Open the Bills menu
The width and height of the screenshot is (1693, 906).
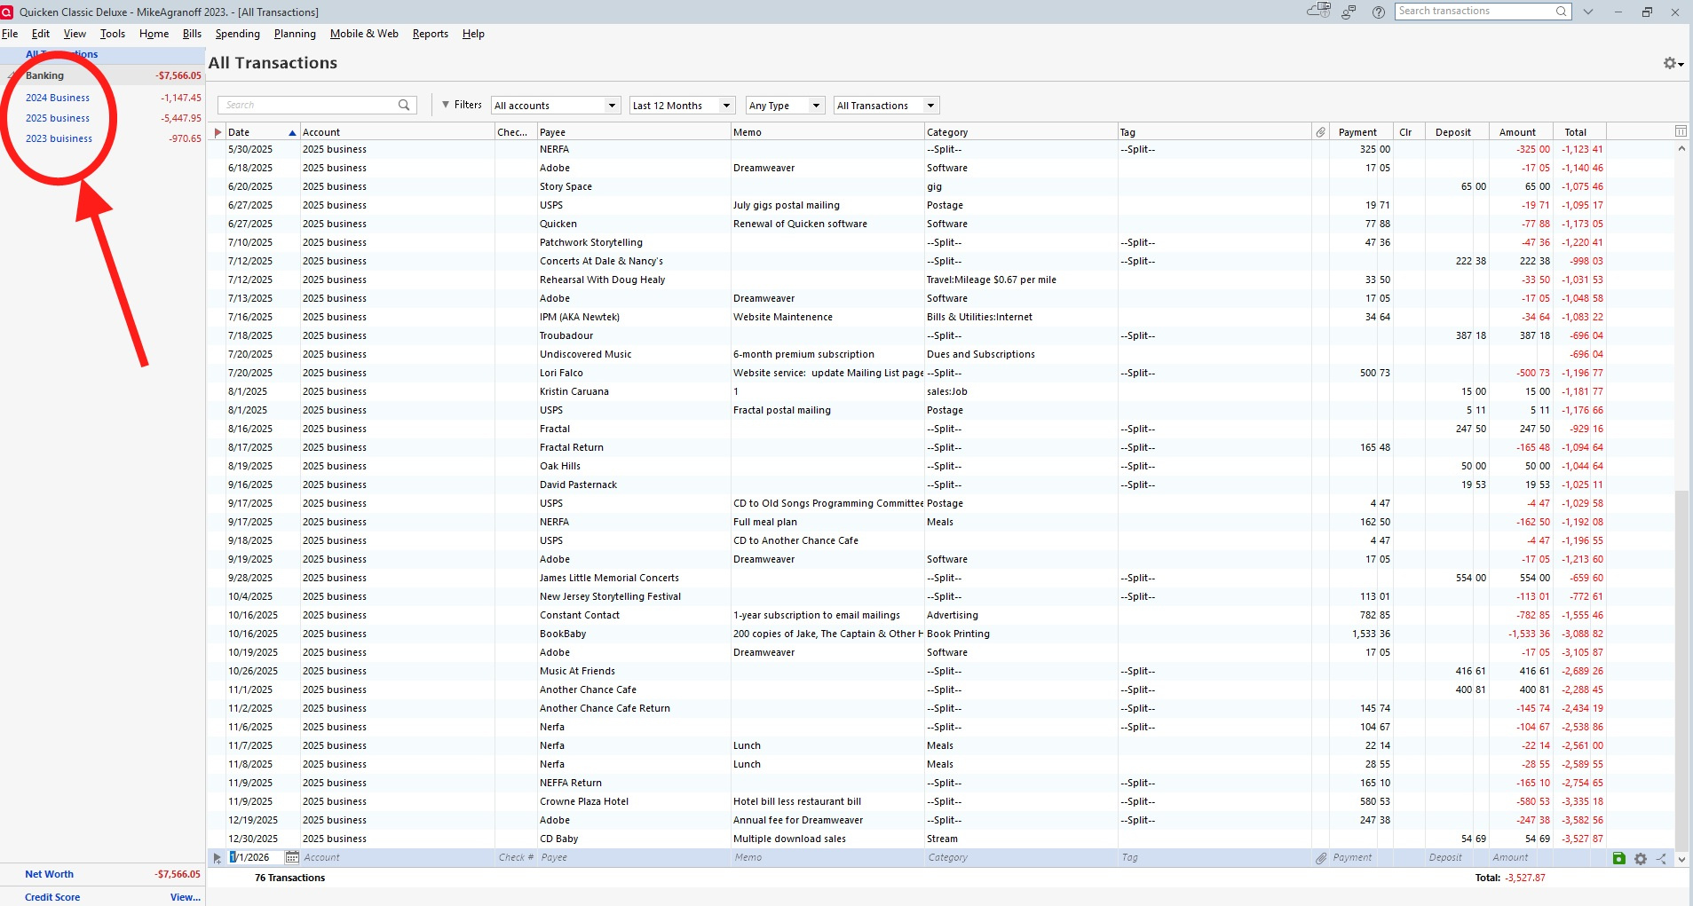192,34
